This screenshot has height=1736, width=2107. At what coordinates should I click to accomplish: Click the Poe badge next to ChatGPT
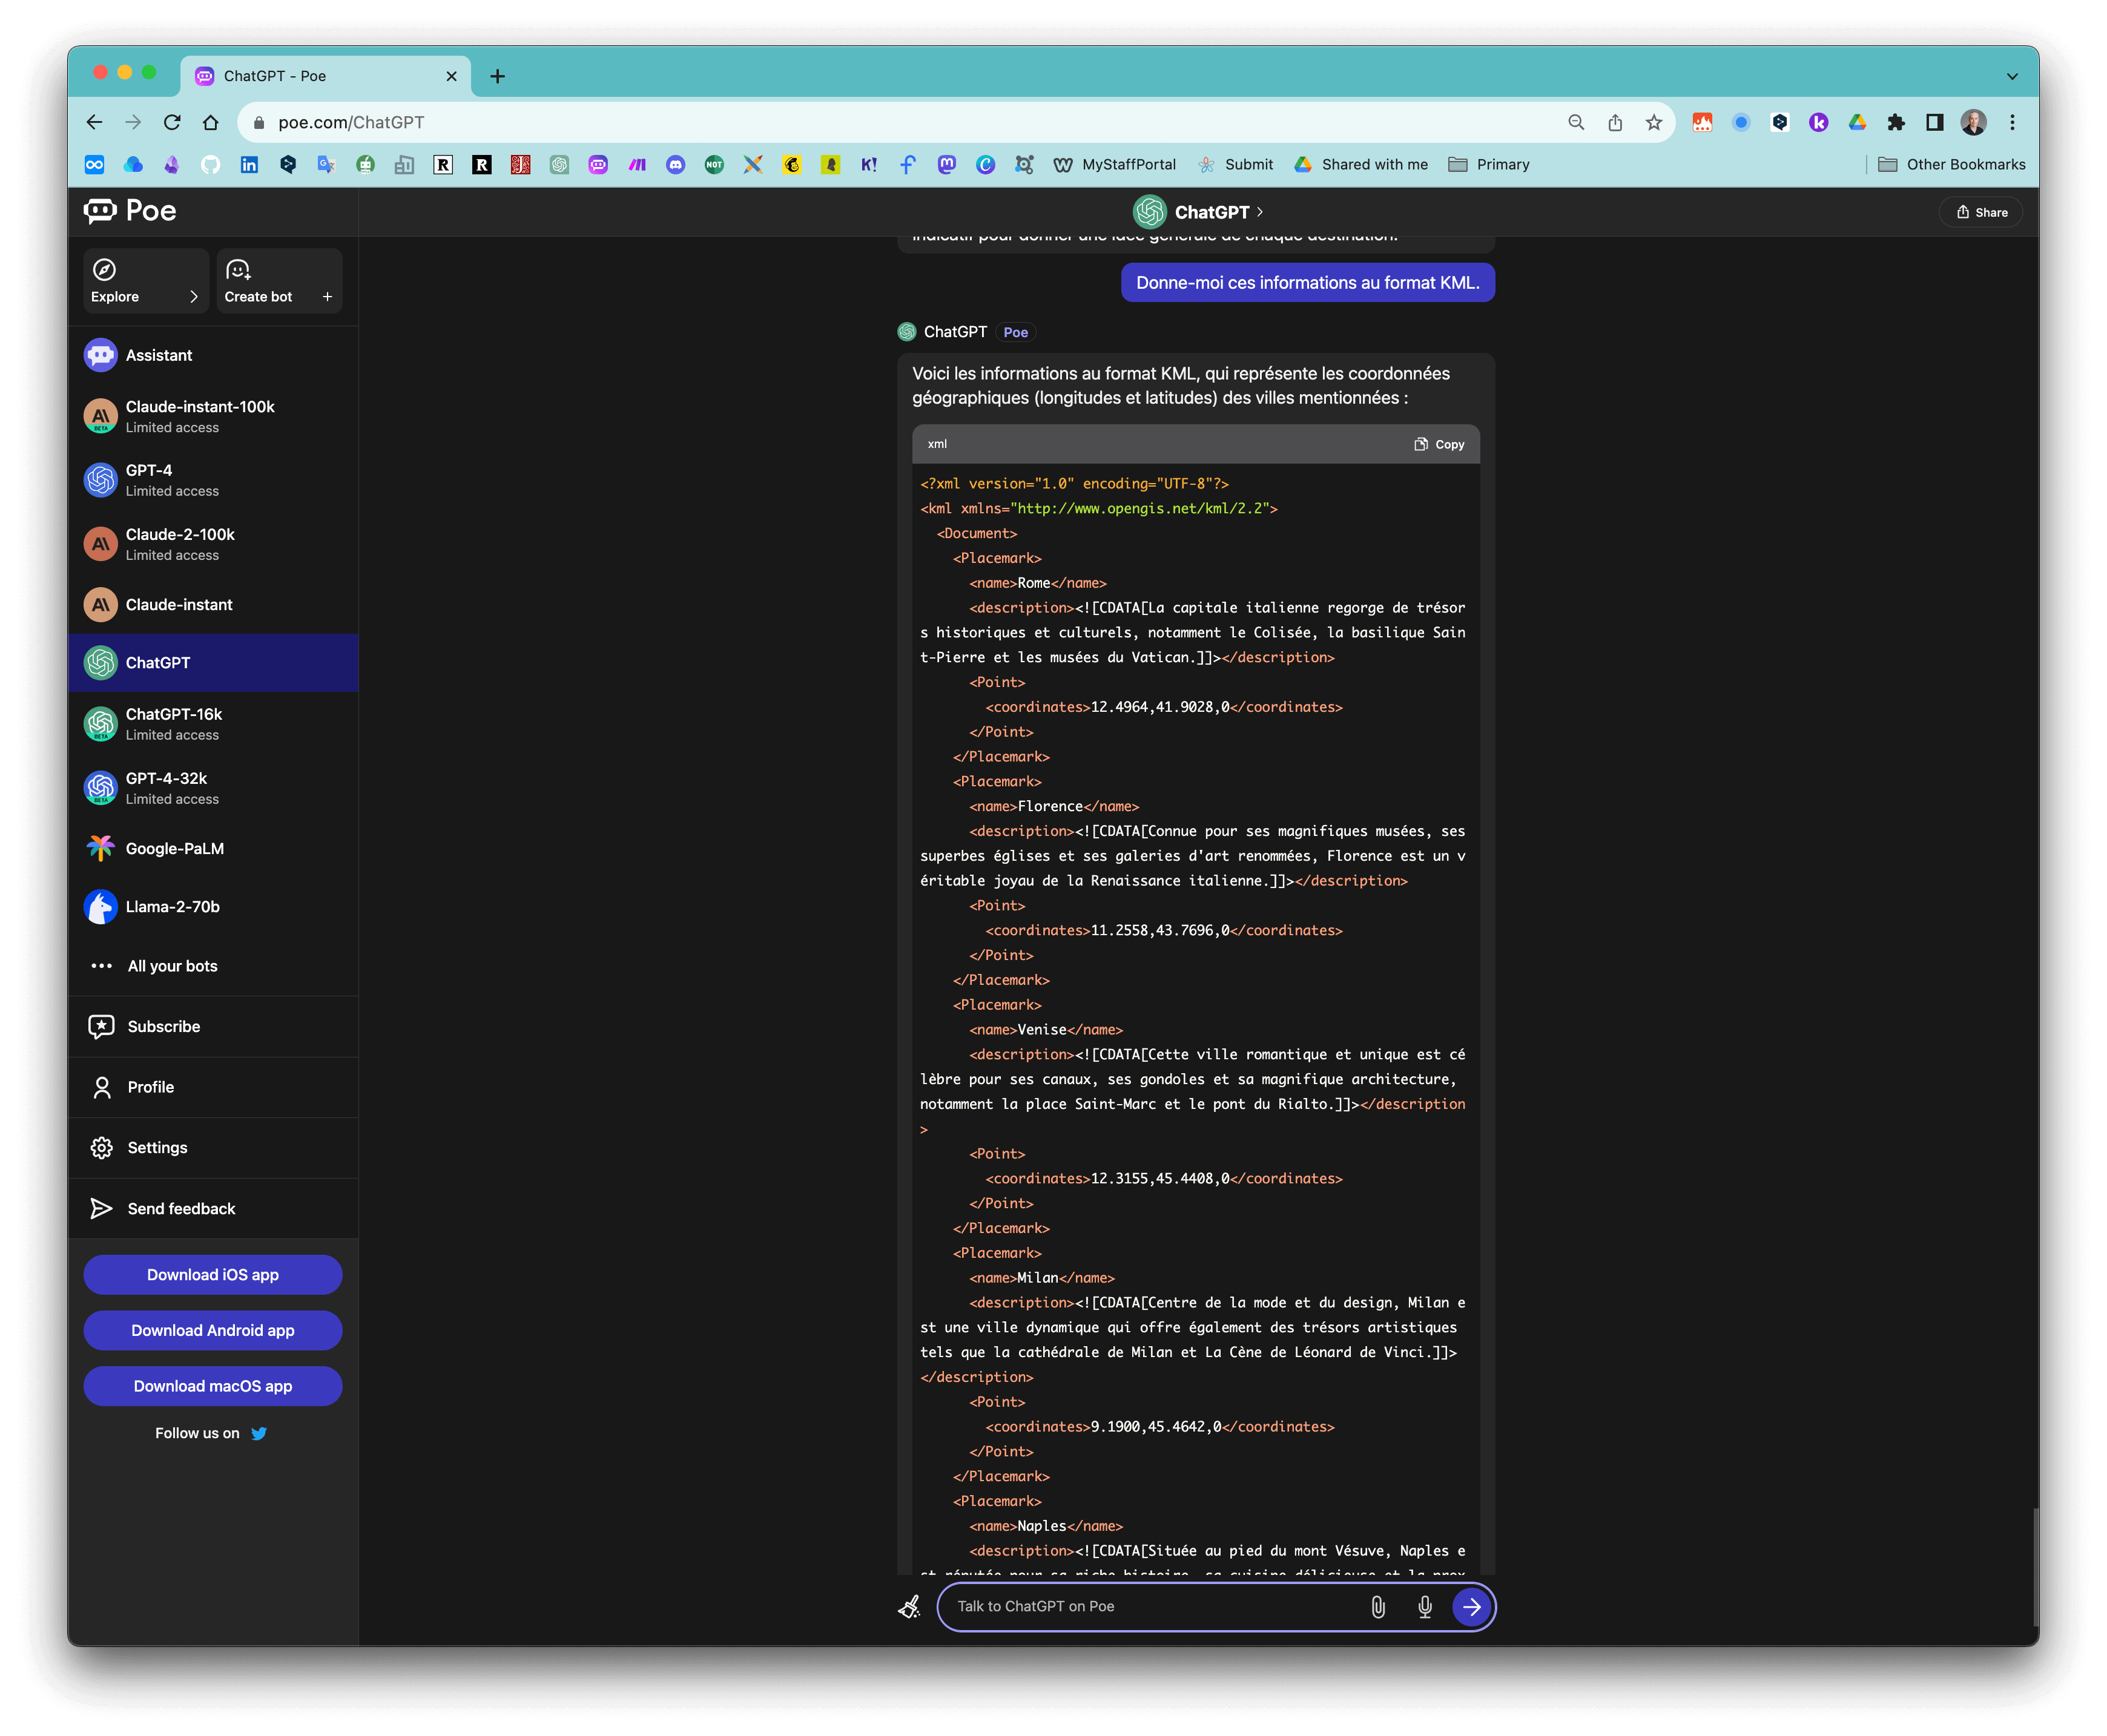[x=1015, y=332]
